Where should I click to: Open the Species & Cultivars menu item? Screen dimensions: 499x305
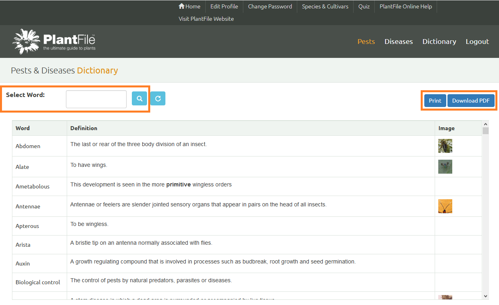click(324, 6)
